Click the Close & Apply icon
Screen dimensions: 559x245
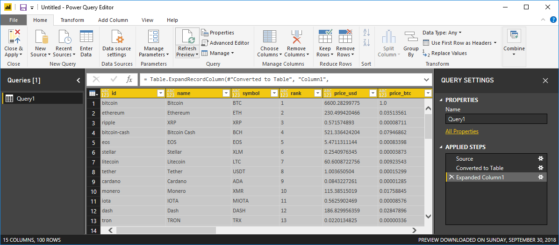pos(14,37)
